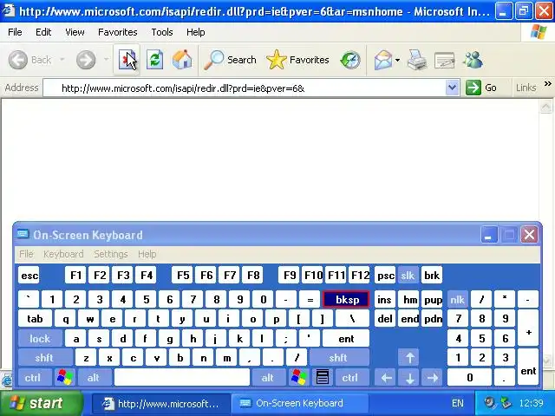Viewport: 555px width, 416px height.
Task: Click the down arrow key
Action: (x=409, y=378)
